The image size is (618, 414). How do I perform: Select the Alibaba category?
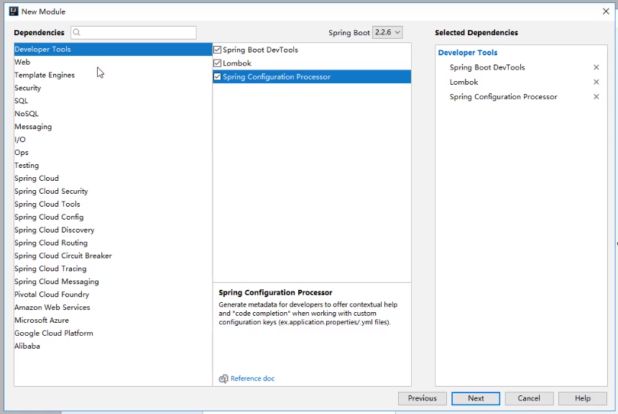(x=27, y=347)
